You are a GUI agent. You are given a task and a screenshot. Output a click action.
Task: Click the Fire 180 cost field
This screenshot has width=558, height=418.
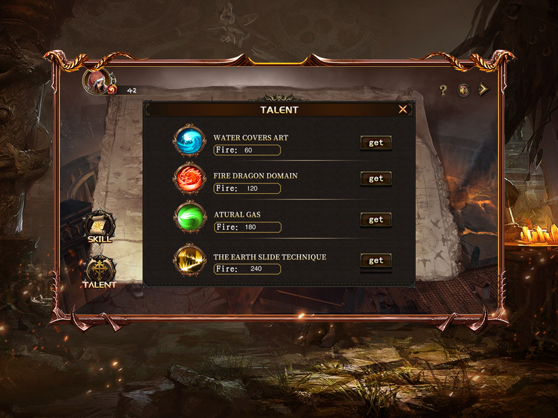pyautogui.click(x=248, y=227)
